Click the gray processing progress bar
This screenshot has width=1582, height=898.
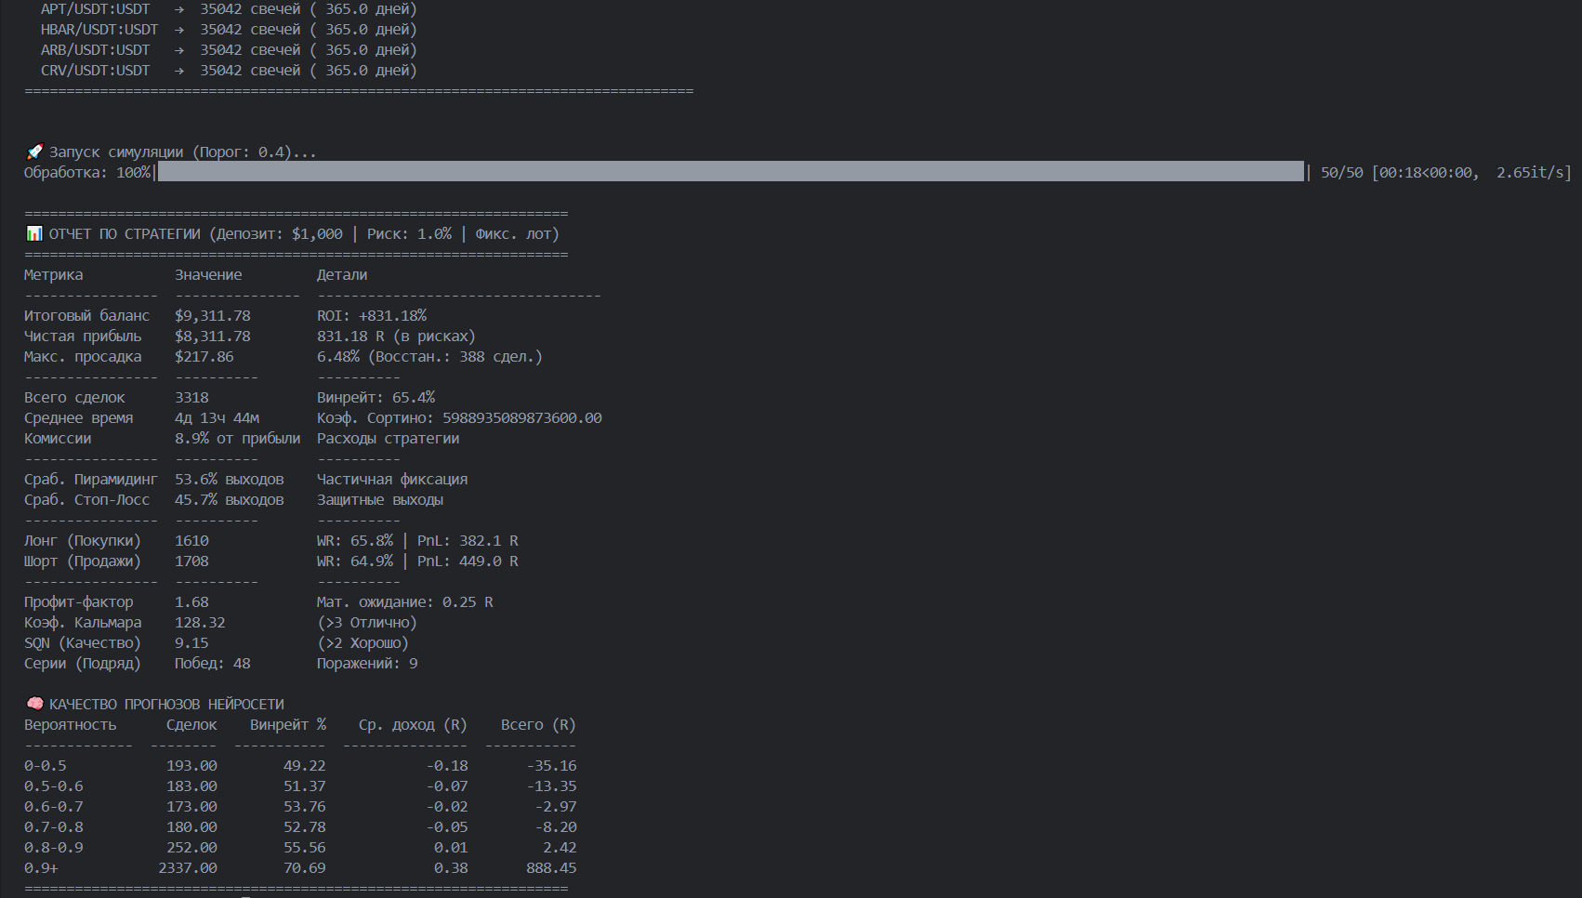click(730, 172)
